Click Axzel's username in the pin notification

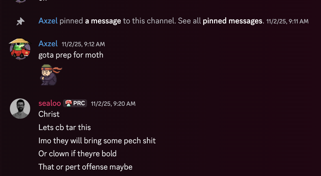pyautogui.click(x=48, y=21)
